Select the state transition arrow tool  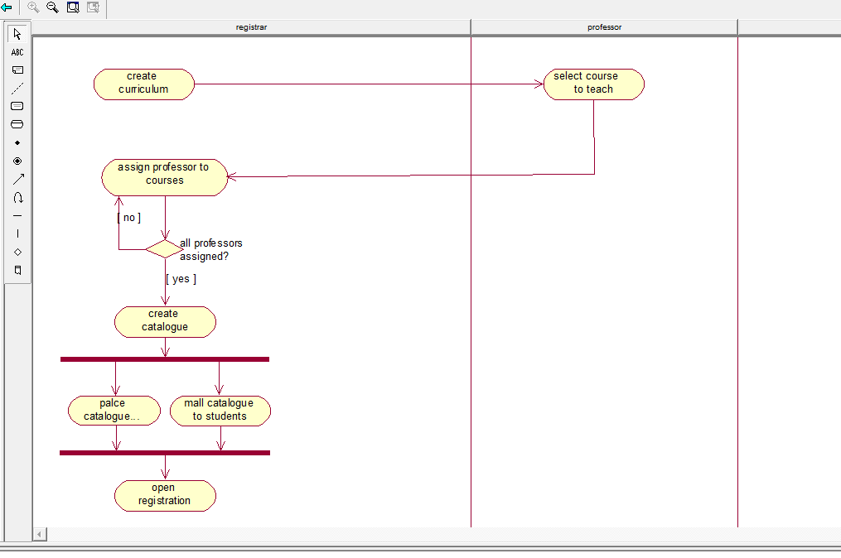click(x=17, y=179)
